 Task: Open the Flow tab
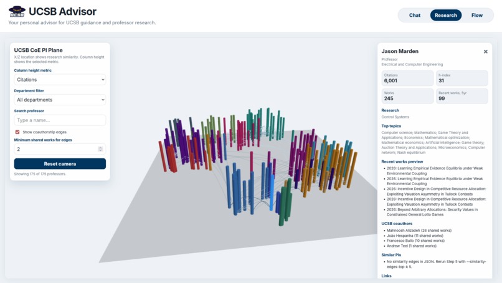[476, 15]
